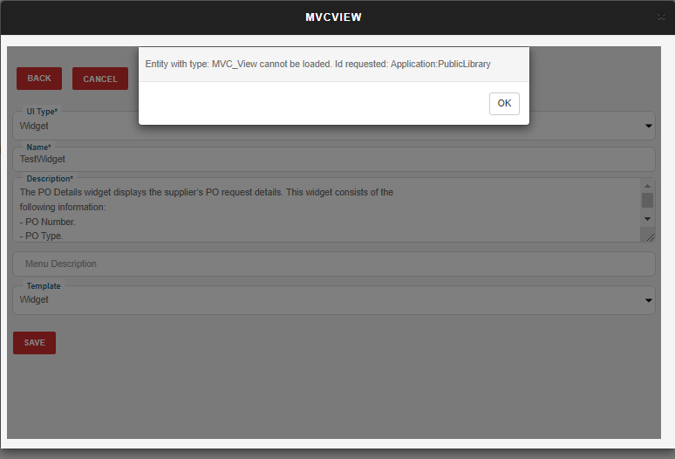Close the MVCVIEW window
The image size is (675, 459).
[x=661, y=17]
